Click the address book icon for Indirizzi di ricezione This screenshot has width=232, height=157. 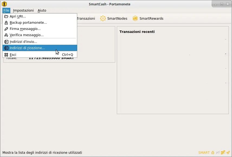point(6,48)
